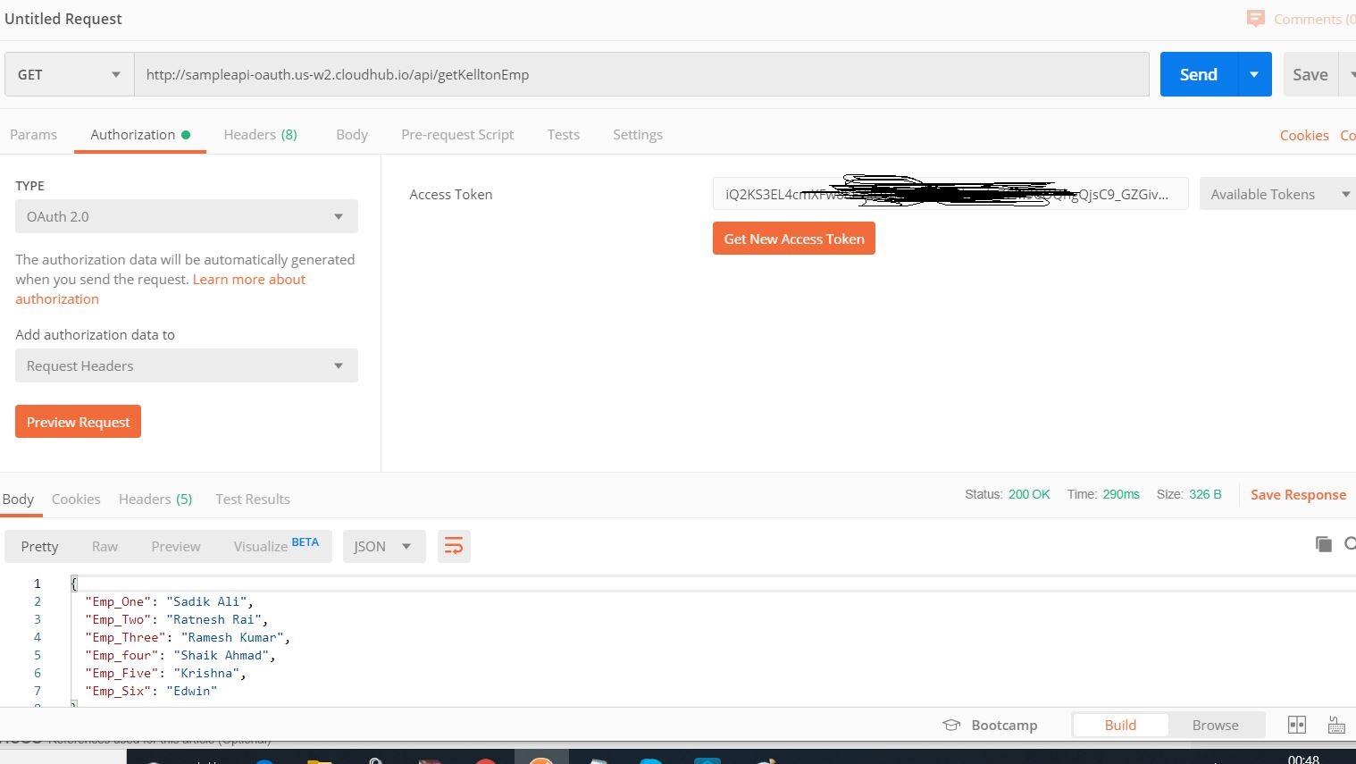Select the Pre-request Script tab
Screen dimensions: 1356x764
click(x=457, y=134)
